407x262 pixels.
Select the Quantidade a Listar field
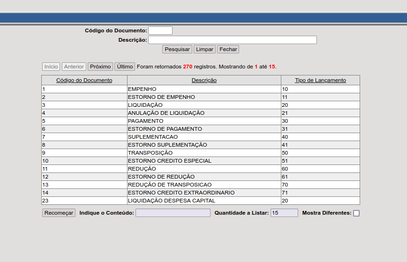click(284, 213)
